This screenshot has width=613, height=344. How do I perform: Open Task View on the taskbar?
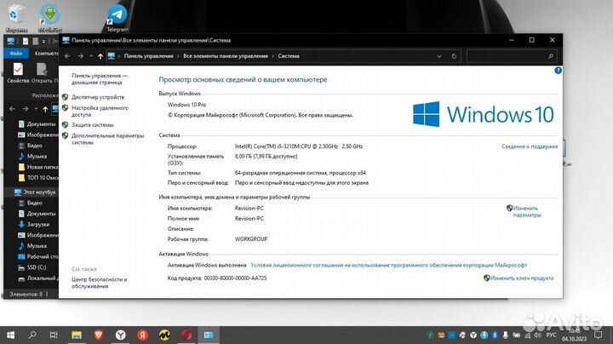[54, 335]
